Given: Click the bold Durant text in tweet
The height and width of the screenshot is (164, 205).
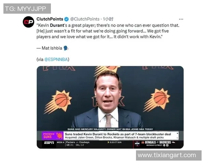Looking at the screenshot, I should 57,25.
